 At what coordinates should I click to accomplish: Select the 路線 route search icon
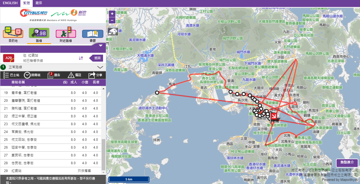[39, 33]
